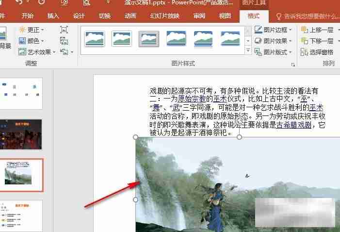Click the Change Picture icon
The image size is (340, 232).
64,41
